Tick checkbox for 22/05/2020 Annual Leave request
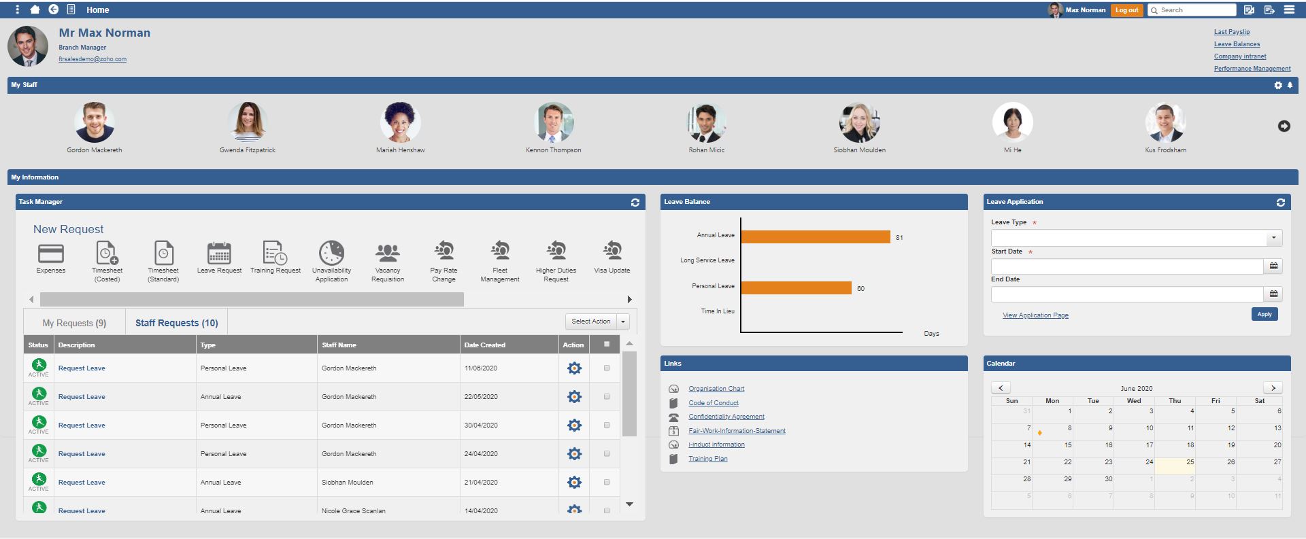Screen dimensions: 1306x539 coord(607,397)
